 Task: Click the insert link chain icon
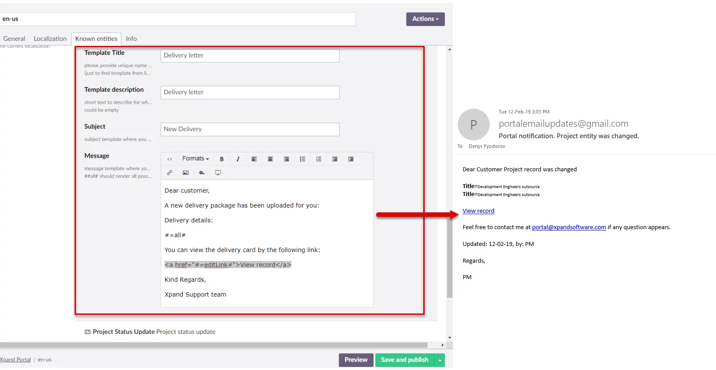coord(170,173)
